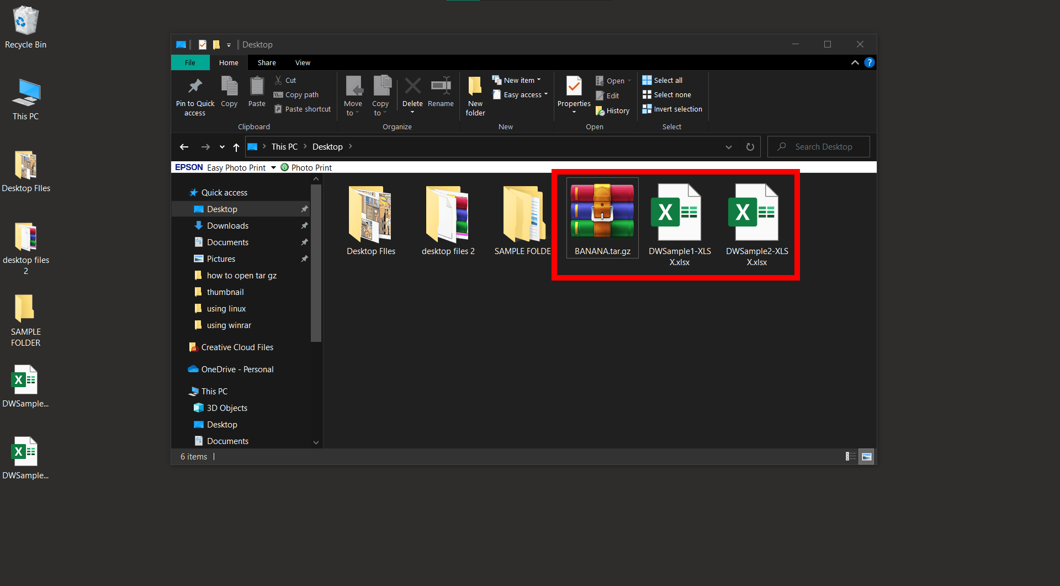The width and height of the screenshot is (1060, 586).
Task: Click the Back navigation button
Action: (x=184, y=146)
